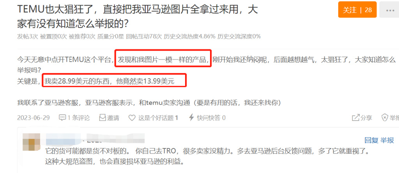
Task: Click the post title about TEMU
Action: pos(138,17)
